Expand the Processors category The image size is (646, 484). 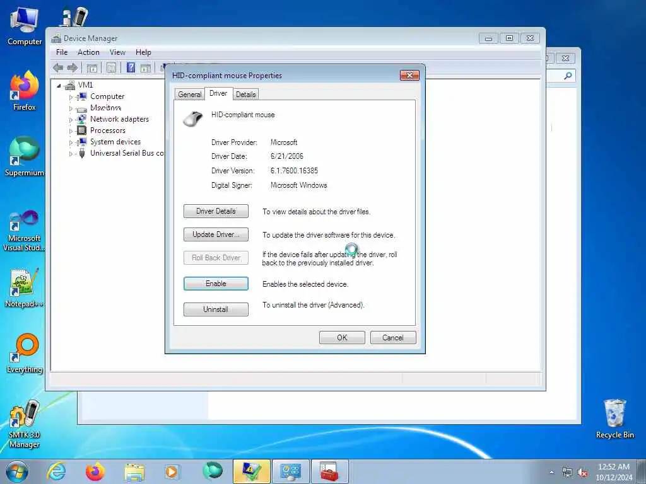[71, 131]
